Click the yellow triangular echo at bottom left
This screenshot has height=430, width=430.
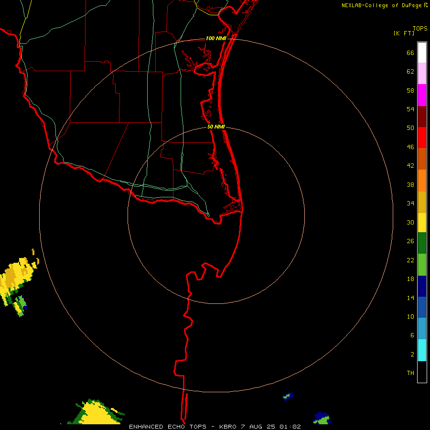coord(96,412)
